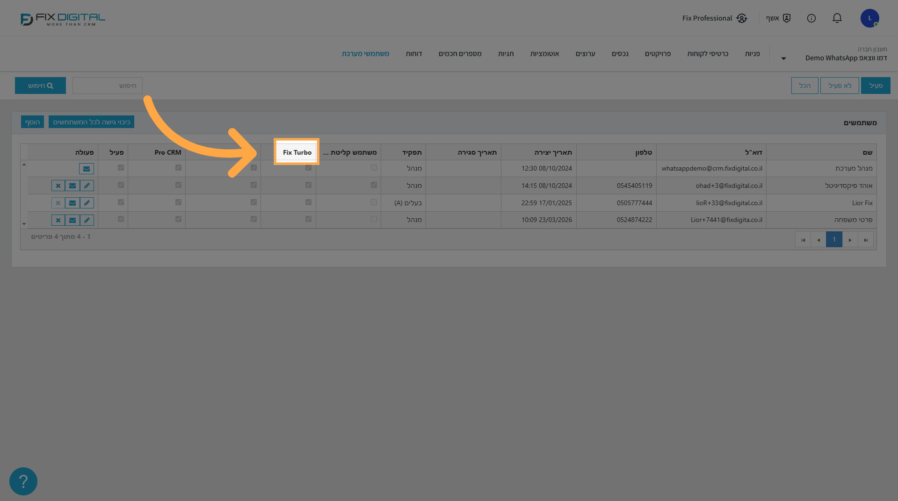
Task: Open the דוחות menu item
Action: tap(414, 54)
